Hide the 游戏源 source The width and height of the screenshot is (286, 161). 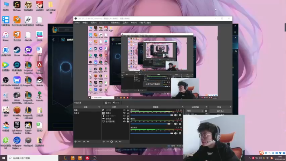(x=124, y=119)
